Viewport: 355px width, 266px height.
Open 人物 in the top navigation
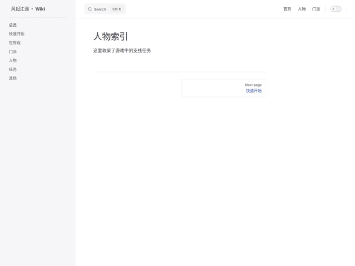tap(302, 9)
